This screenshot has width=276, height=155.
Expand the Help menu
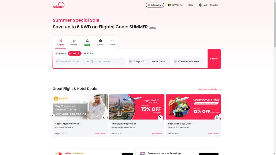(x=191, y=5)
